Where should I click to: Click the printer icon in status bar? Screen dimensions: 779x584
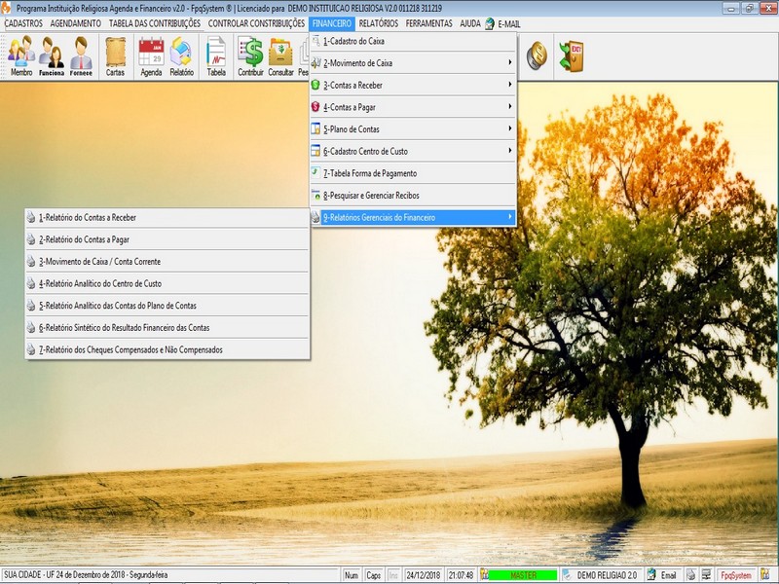pos(691,575)
